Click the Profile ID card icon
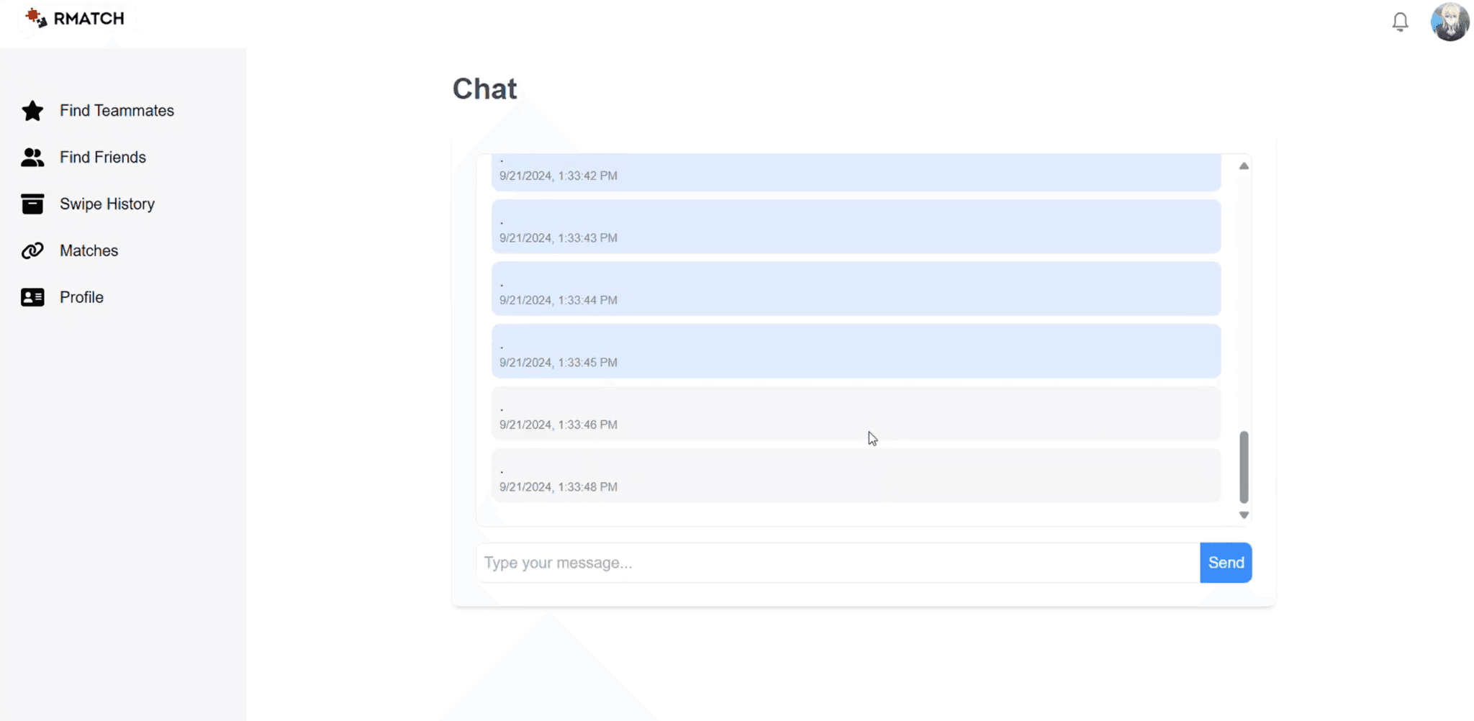Image resolution: width=1474 pixels, height=721 pixels. pyautogui.click(x=32, y=297)
